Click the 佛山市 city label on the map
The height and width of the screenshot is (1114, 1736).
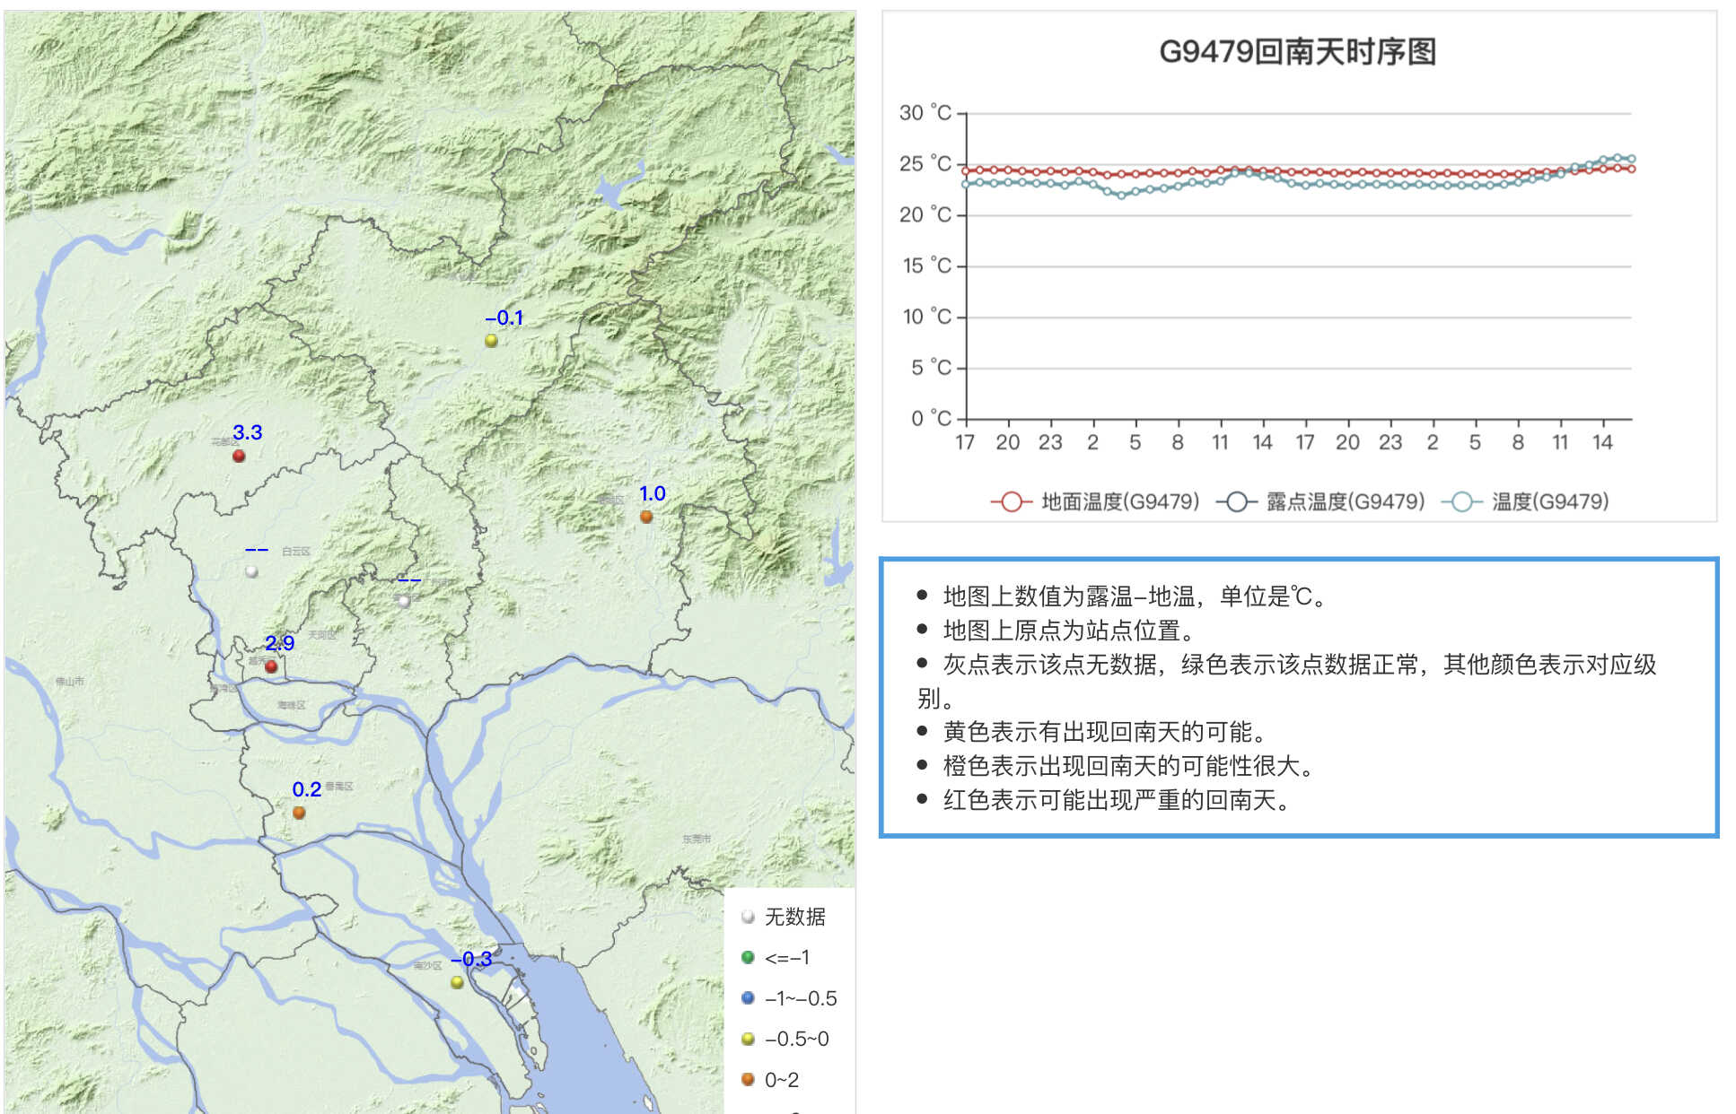(x=69, y=682)
